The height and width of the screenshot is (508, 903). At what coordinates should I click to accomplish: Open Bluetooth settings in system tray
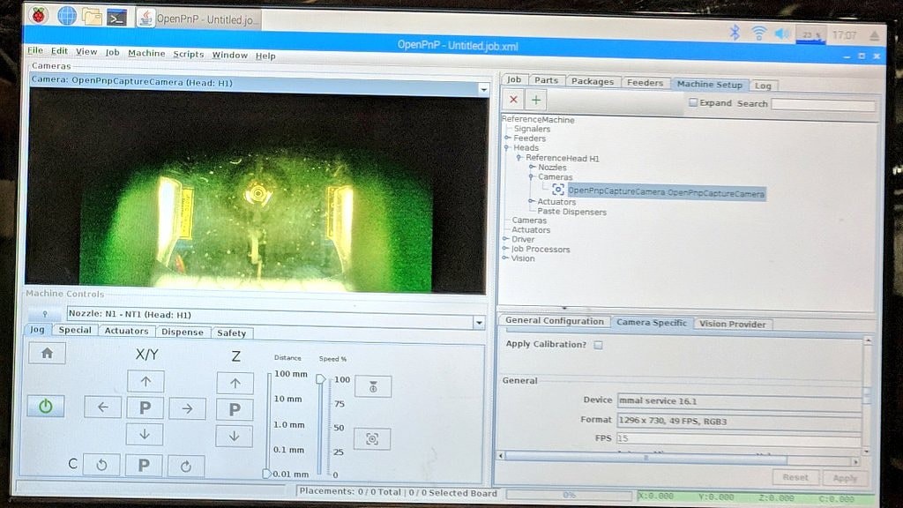735,33
